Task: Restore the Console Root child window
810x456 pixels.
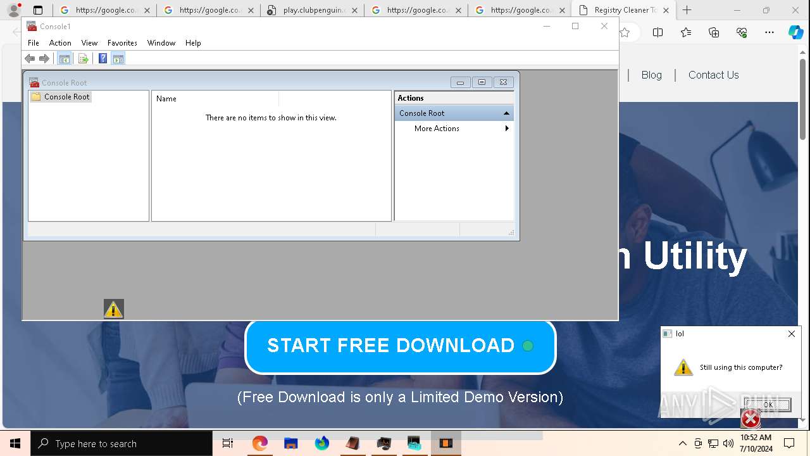Action: 482,82
